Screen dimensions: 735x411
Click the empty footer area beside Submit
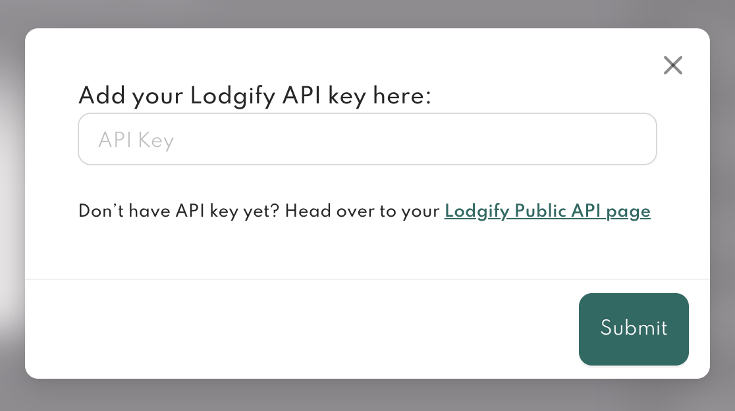(296, 329)
